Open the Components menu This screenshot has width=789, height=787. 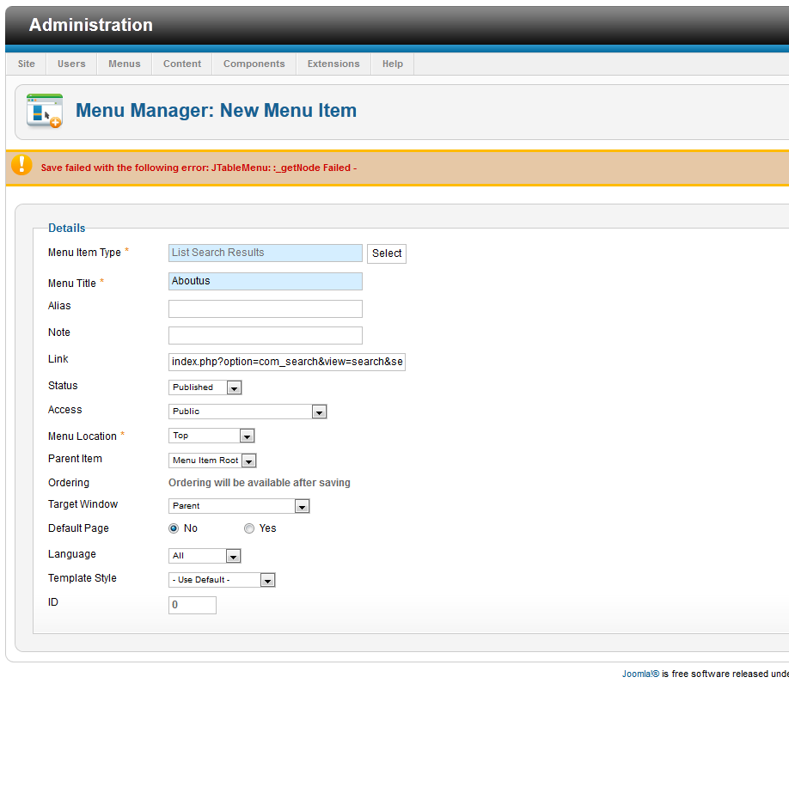click(x=254, y=64)
